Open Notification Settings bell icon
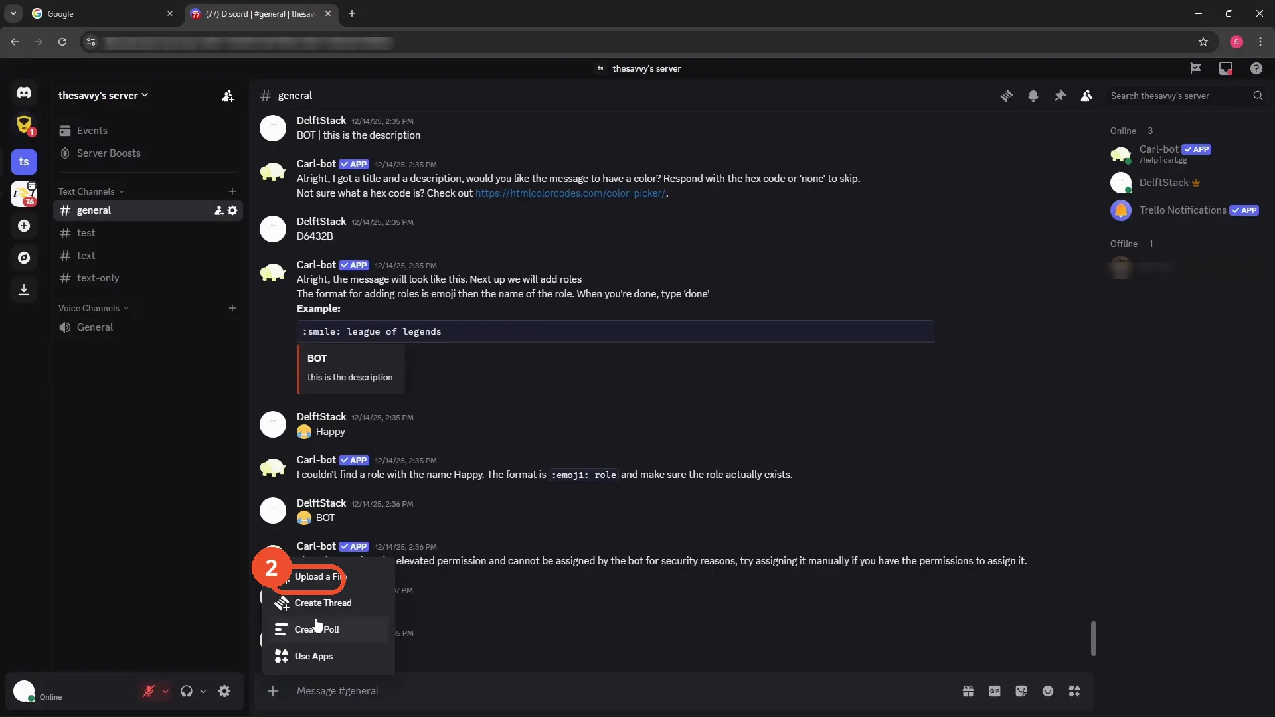The image size is (1275, 717). point(1033,96)
